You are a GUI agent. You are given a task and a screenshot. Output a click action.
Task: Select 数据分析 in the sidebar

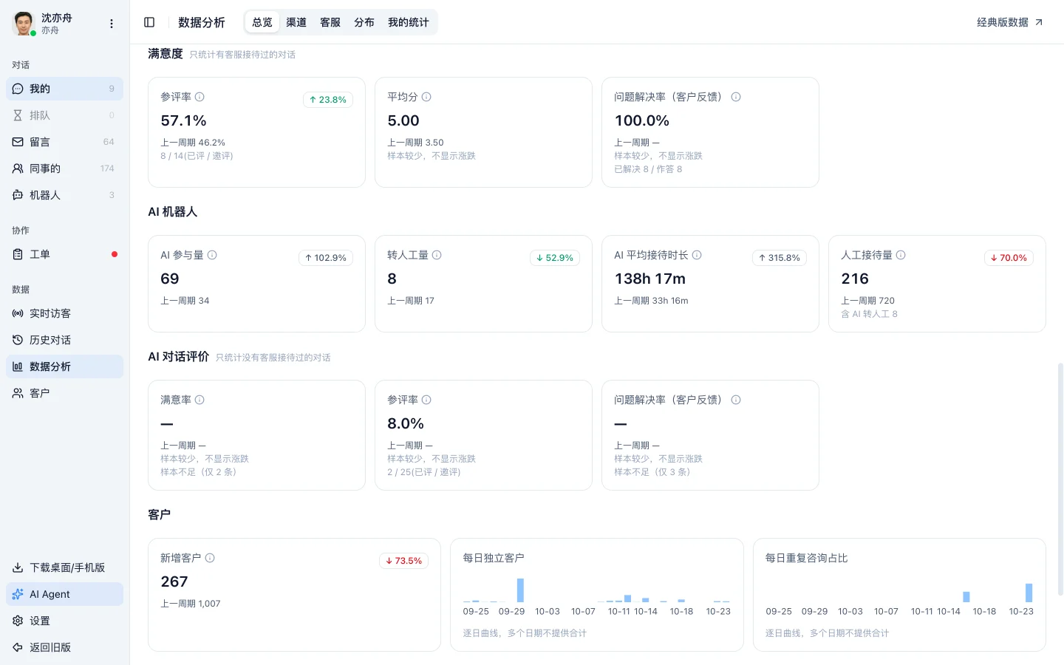tap(64, 366)
